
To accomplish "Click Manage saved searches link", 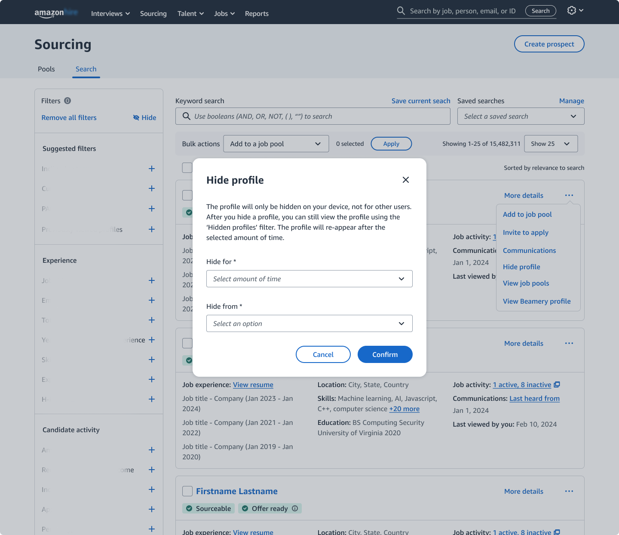I will click(572, 101).
